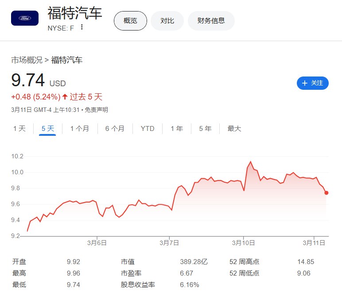Select the 5 年 time range
This screenshot has height=295, width=342.
205,128
